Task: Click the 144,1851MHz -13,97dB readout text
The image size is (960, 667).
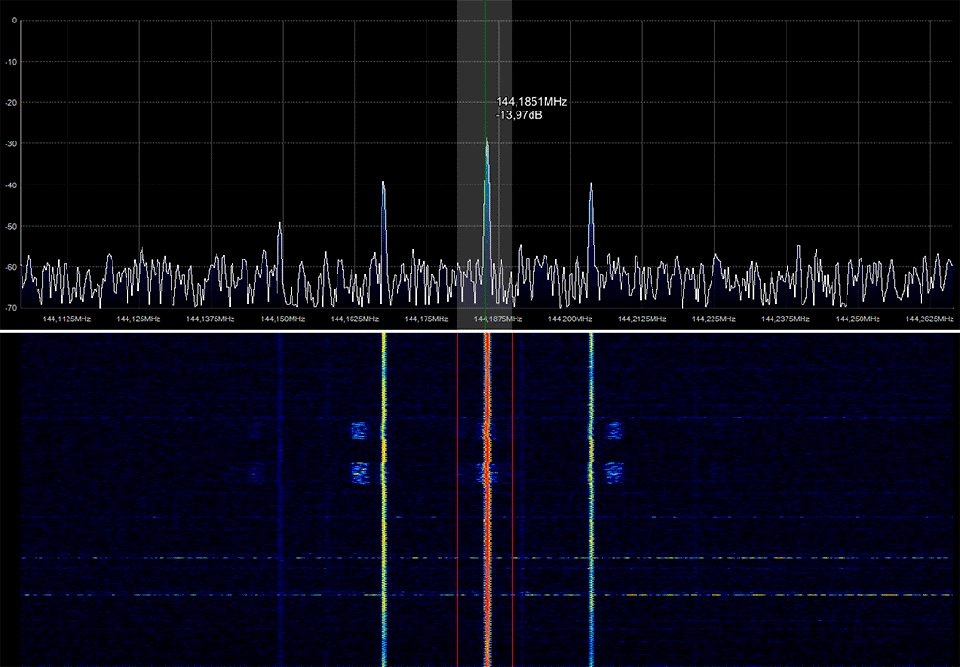Action: (x=531, y=109)
